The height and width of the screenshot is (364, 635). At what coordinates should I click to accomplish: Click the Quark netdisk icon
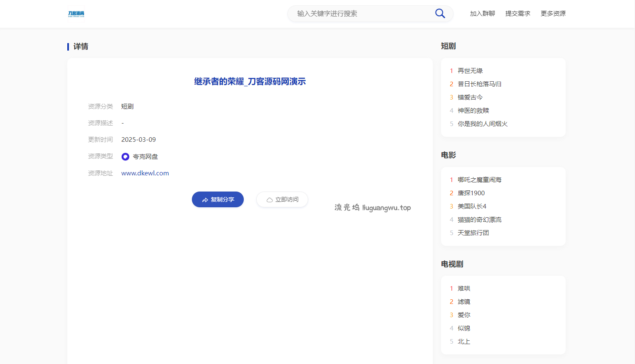(125, 157)
